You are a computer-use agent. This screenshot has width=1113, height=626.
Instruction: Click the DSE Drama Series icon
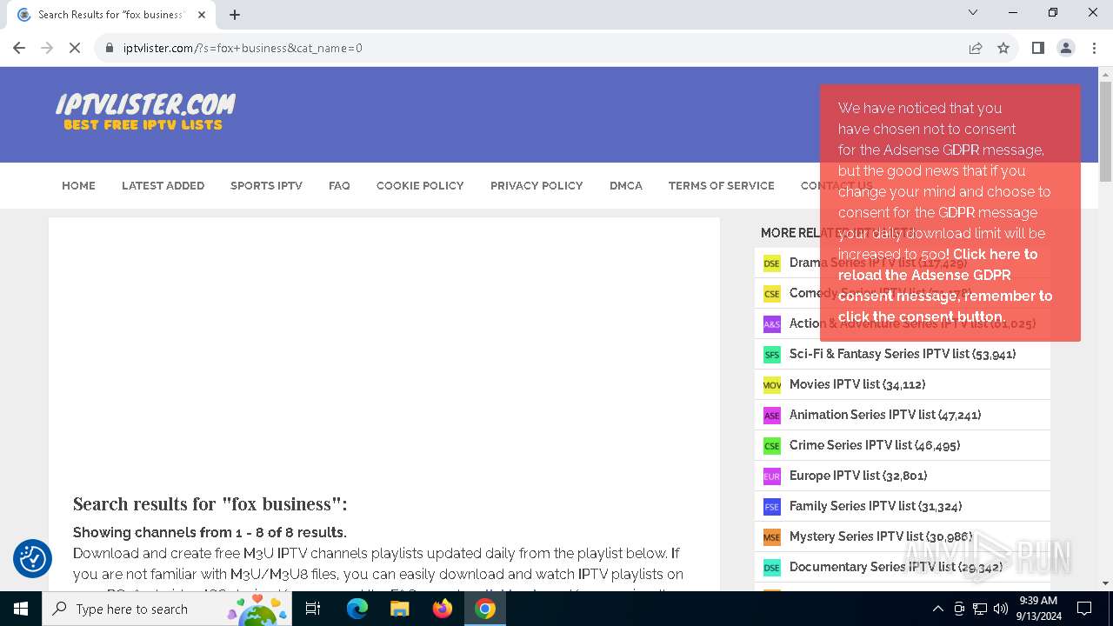[x=771, y=263]
